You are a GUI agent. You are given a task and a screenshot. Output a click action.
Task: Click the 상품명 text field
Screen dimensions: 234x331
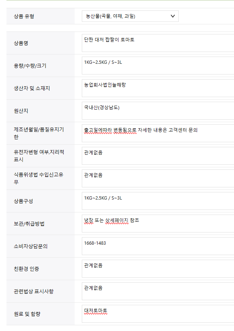tap(158, 43)
